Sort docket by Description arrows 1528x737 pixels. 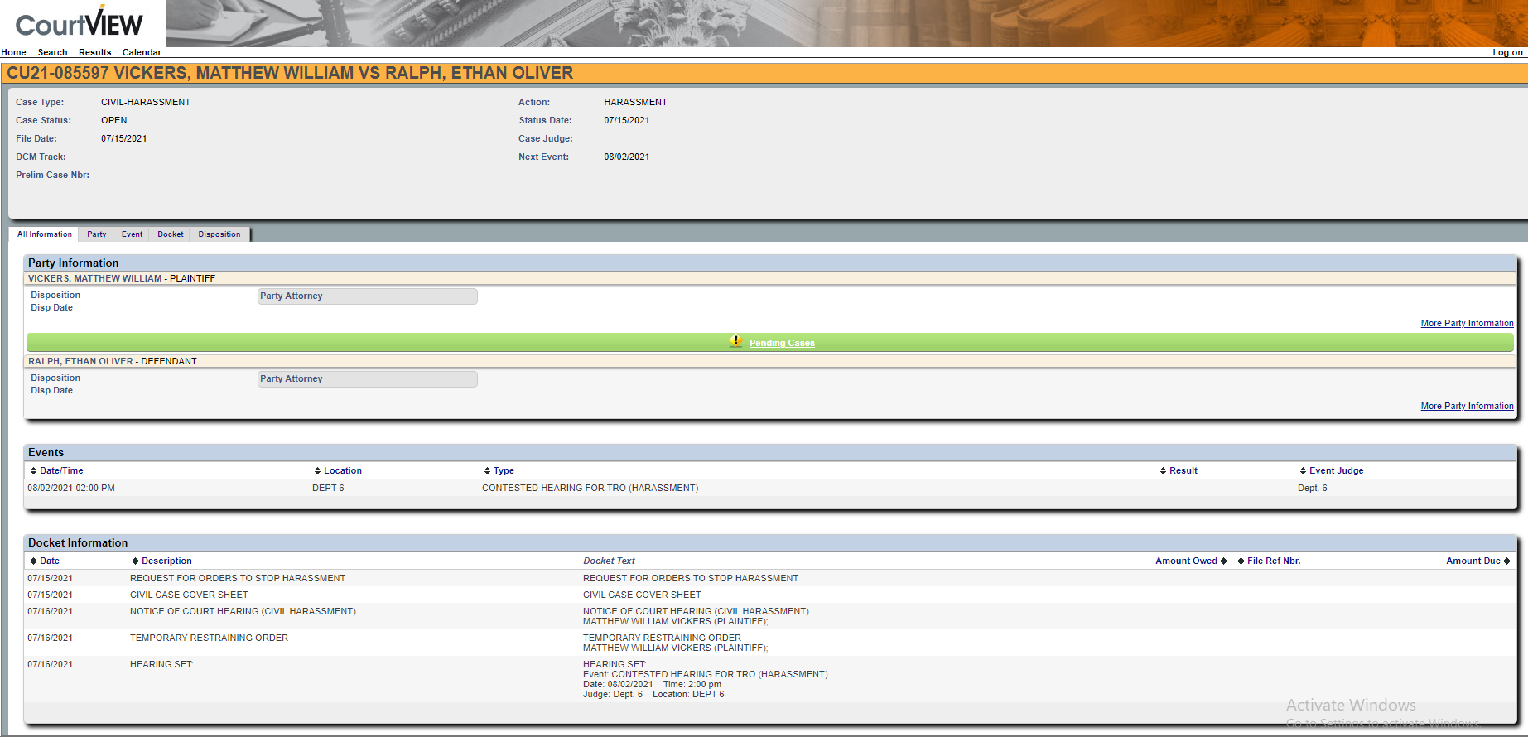click(x=135, y=561)
